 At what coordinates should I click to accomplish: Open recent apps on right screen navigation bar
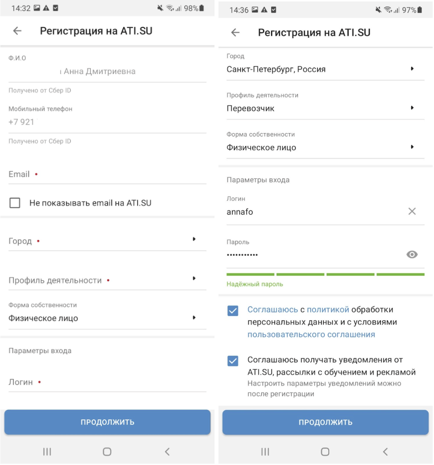click(265, 452)
